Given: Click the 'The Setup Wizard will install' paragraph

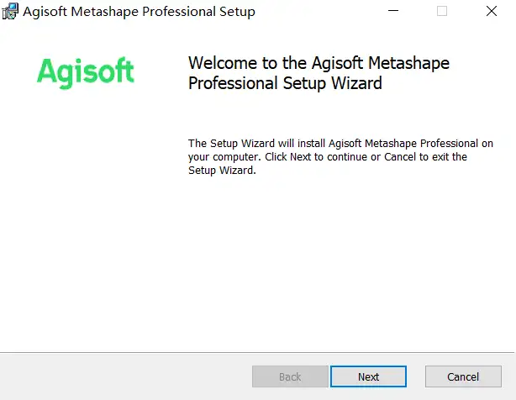Looking at the screenshot, I should point(340,156).
